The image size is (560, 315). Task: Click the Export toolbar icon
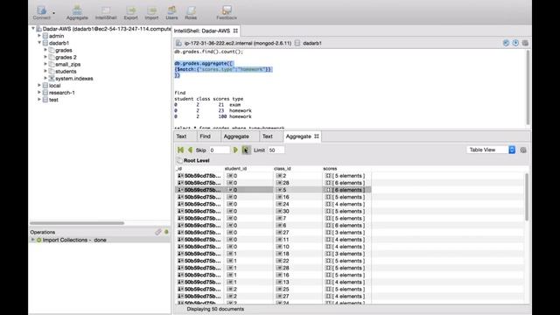point(130,12)
